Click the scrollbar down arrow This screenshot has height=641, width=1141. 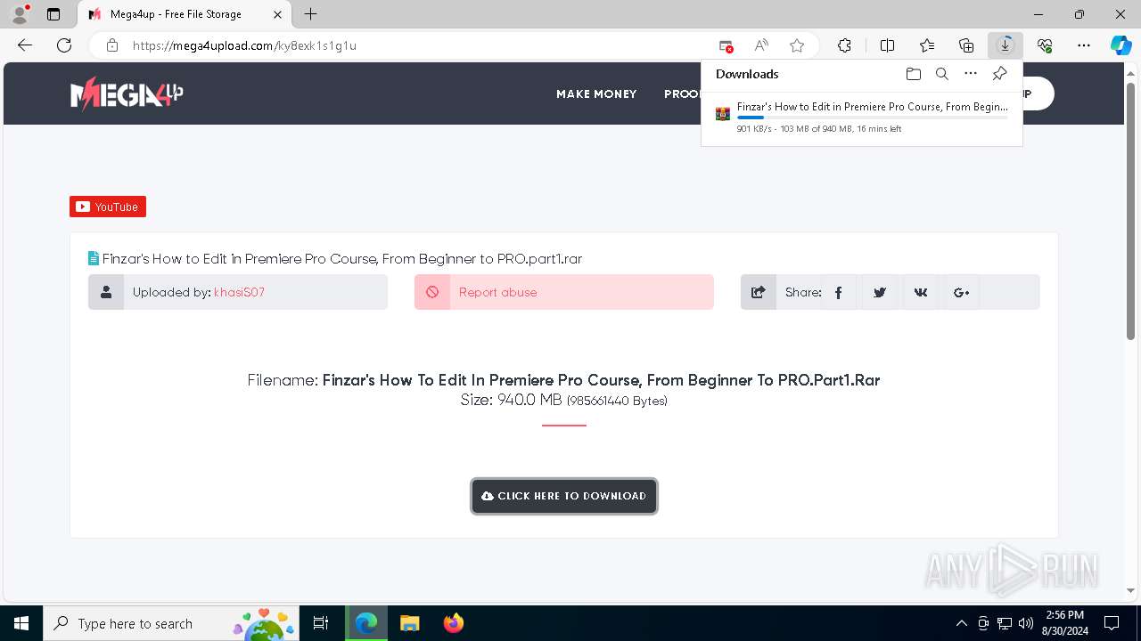point(1130,589)
